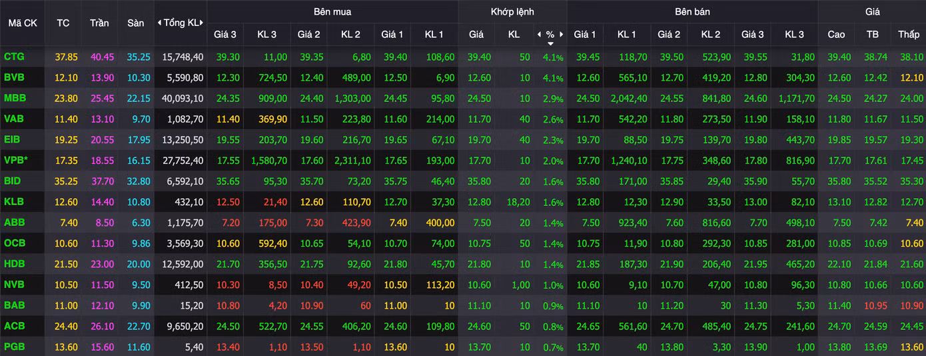Click KLB matched volume 18,20
The height and width of the screenshot is (356, 926).
[x=518, y=201]
